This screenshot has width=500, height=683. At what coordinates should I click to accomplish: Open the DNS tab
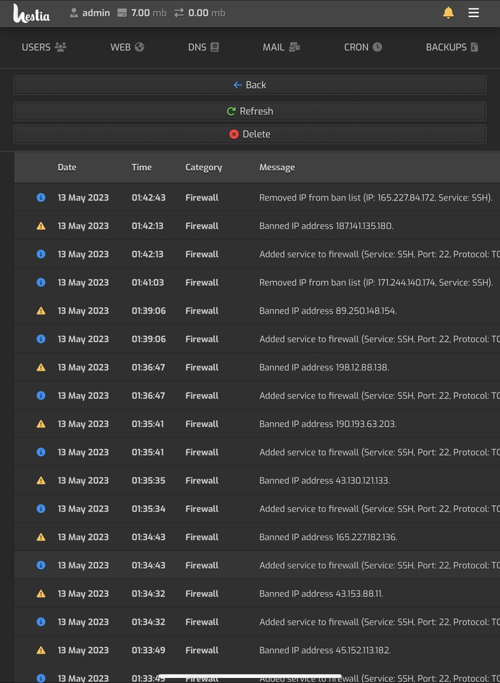pos(203,47)
